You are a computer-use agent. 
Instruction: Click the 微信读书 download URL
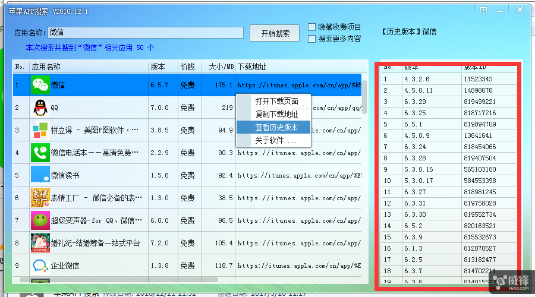[299, 176]
